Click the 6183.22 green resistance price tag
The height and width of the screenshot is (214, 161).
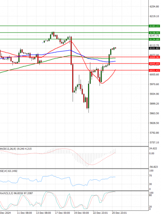154,26
